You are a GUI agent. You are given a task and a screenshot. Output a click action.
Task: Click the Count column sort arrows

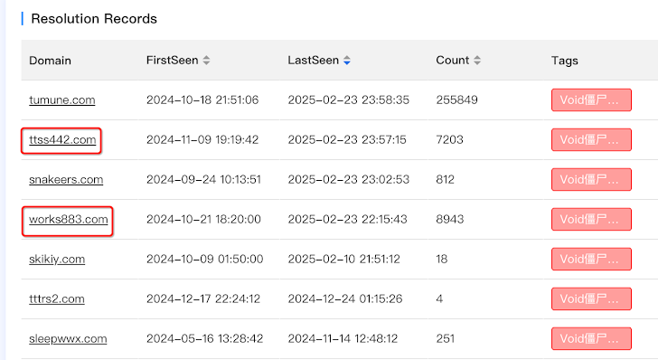click(x=477, y=61)
